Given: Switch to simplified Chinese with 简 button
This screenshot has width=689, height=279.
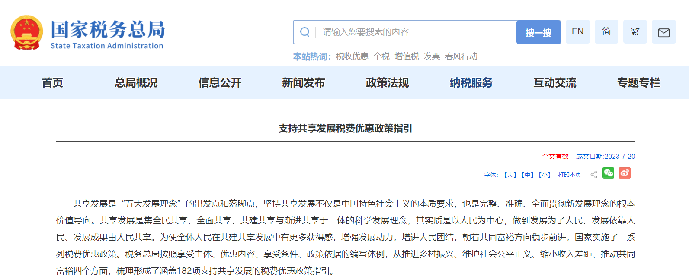Looking at the screenshot, I should [x=606, y=32].
